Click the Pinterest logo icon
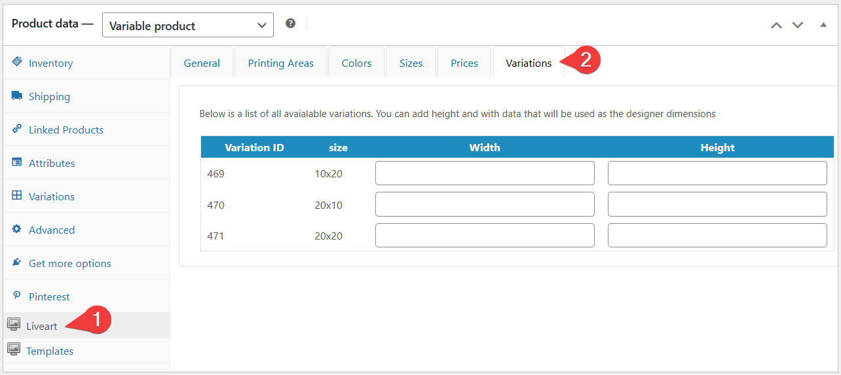Viewport: 841px width, 375px height. pos(17,296)
